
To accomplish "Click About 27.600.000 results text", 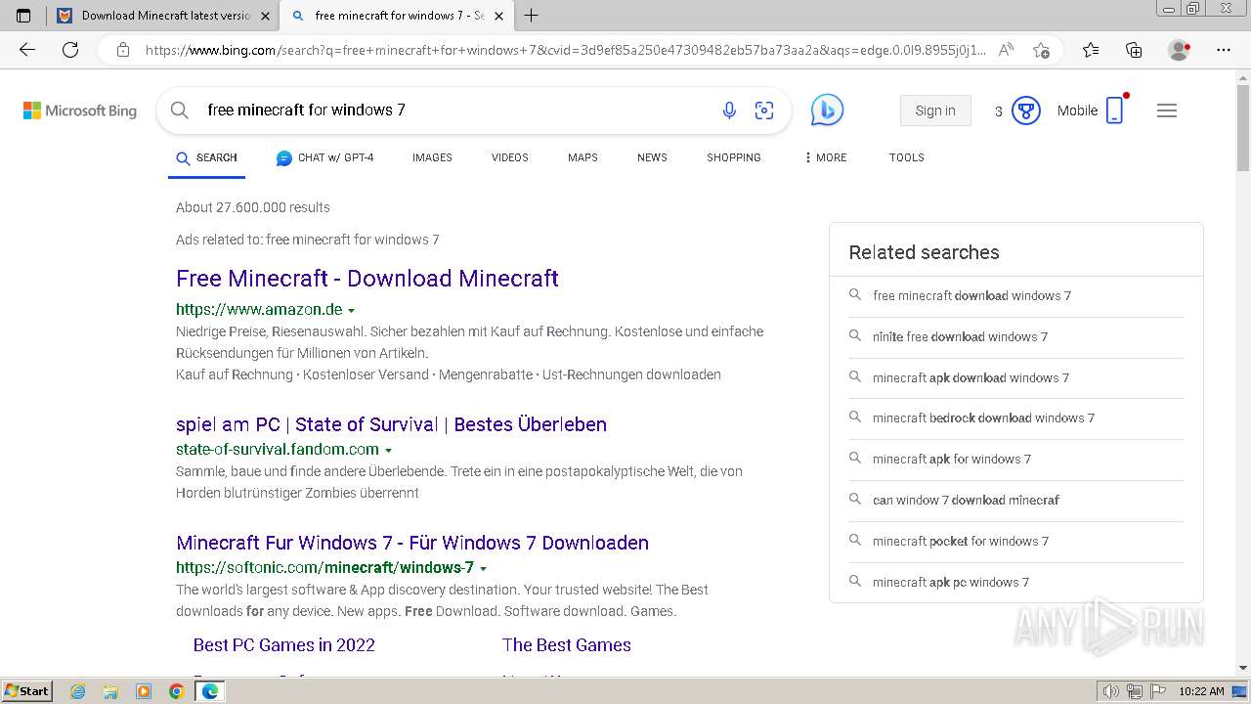I will click(253, 207).
